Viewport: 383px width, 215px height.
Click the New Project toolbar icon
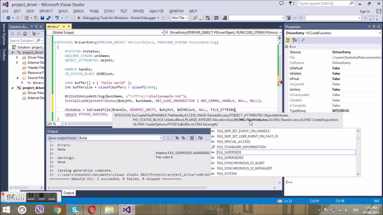coord(27,18)
